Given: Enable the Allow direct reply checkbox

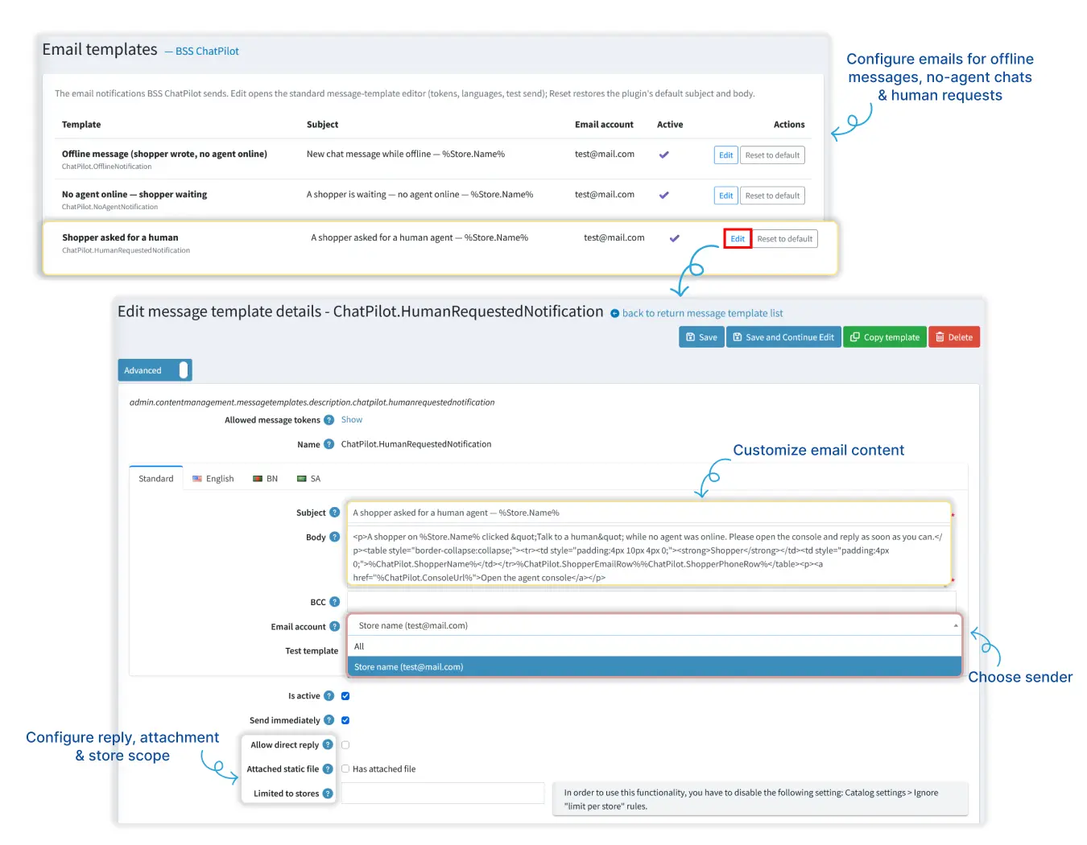Looking at the screenshot, I should (x=345, y=745).
